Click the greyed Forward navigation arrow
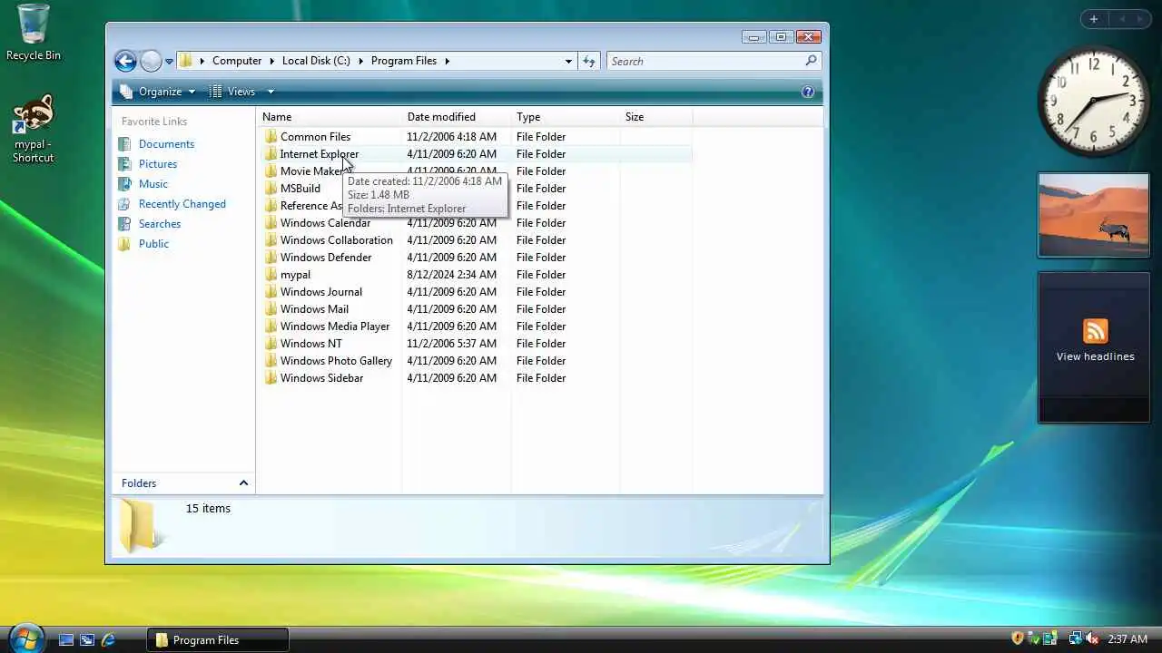 click(x=151, y=61)
